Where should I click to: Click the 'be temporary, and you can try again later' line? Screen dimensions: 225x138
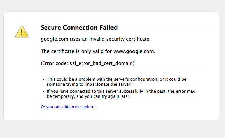pos(89,96)
